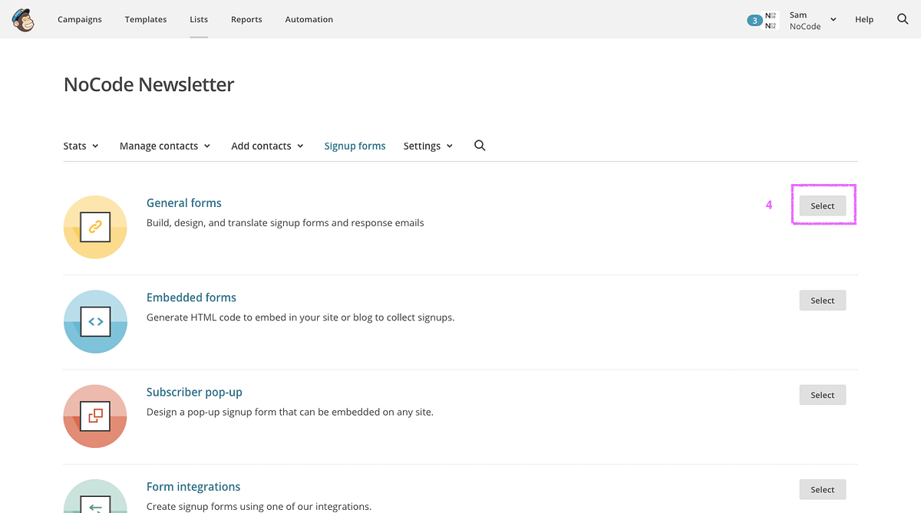The width and height of the screenshot is (921, 513).
Task: Go to Campaigns in top navigation
Action: coord(80,19)
